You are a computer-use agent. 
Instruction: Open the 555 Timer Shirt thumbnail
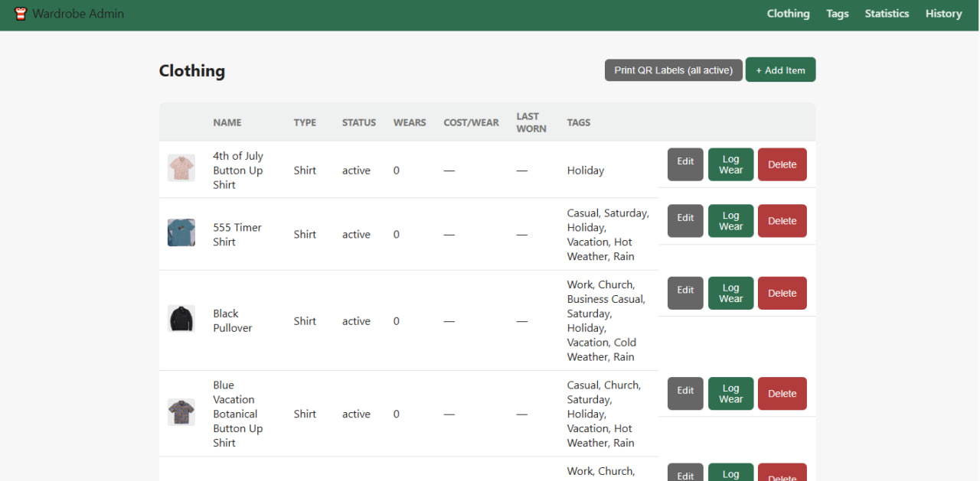pos(181,232)
